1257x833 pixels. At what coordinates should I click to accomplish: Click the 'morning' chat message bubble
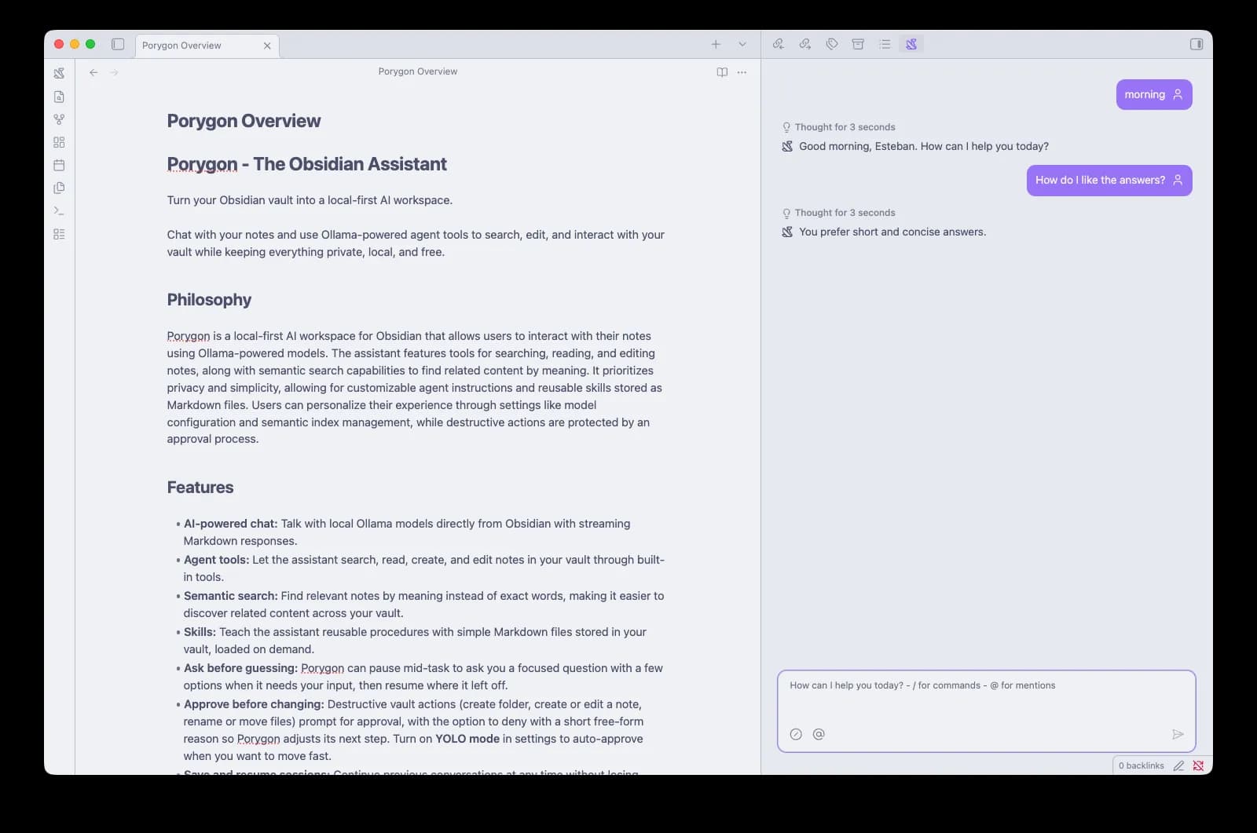pos(1154,94)
